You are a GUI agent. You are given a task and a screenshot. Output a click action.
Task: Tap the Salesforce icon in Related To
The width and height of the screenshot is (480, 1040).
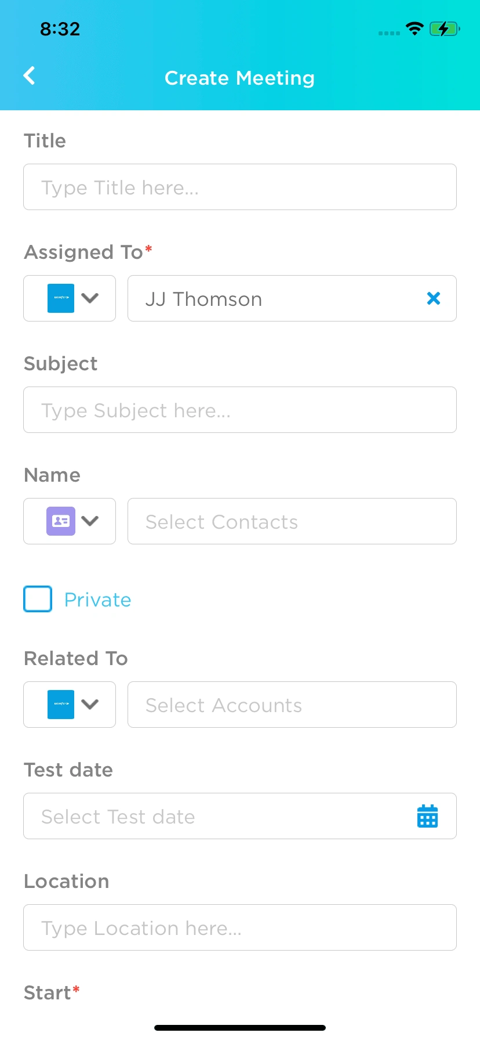click(61, 705)
